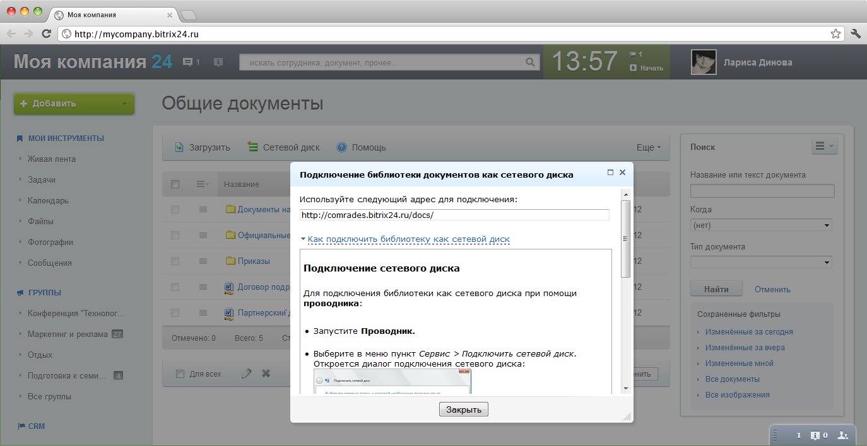The image size is (867, 446).
Task: Toggle select-all checkbox in table header
Action: (175, 184)
